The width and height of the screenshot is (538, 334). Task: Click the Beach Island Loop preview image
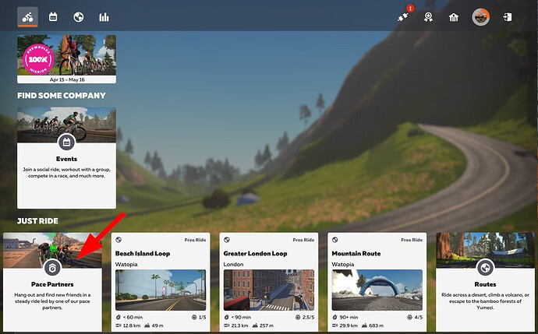[161, 290]
